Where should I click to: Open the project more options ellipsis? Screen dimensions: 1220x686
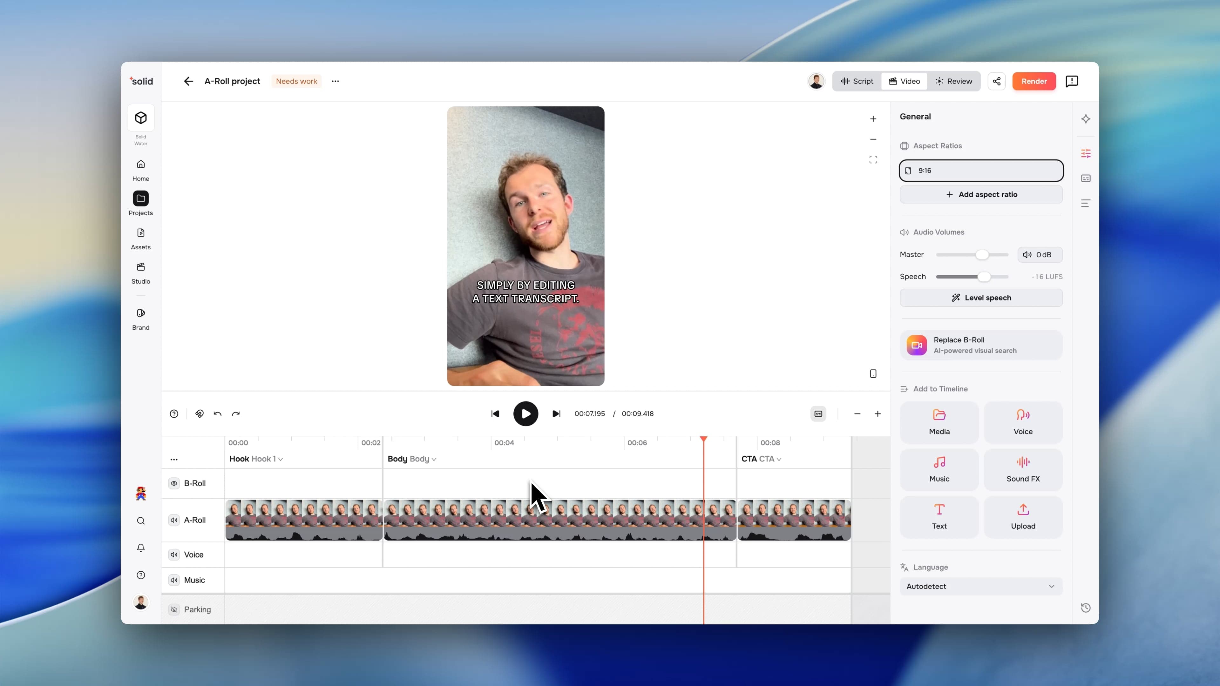click(335, 81)
